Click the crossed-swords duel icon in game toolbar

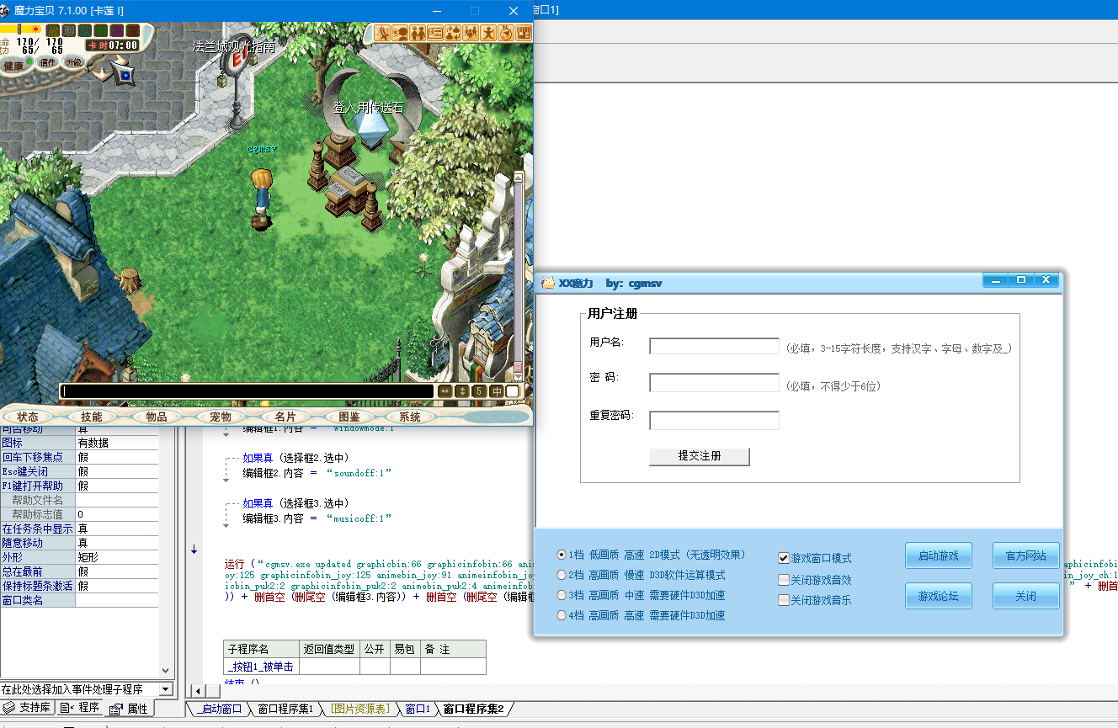coord(382,33)
